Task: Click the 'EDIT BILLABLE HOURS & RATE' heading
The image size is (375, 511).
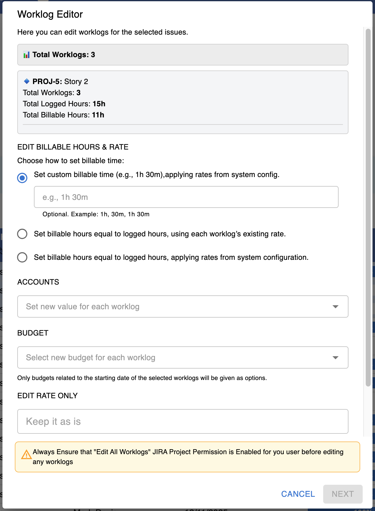Action: [73, 147]
